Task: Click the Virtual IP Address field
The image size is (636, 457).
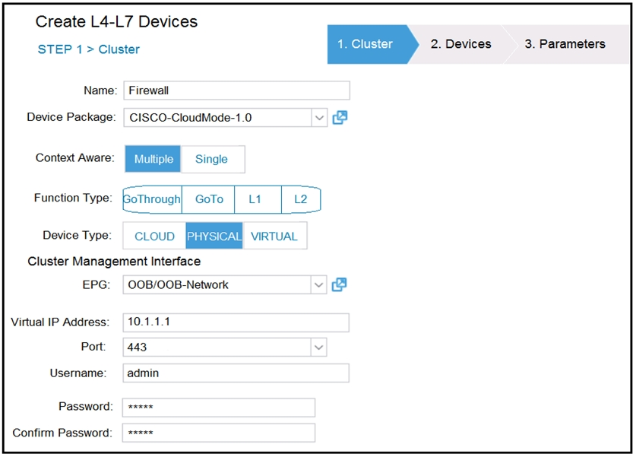Action: coord(236,322)
